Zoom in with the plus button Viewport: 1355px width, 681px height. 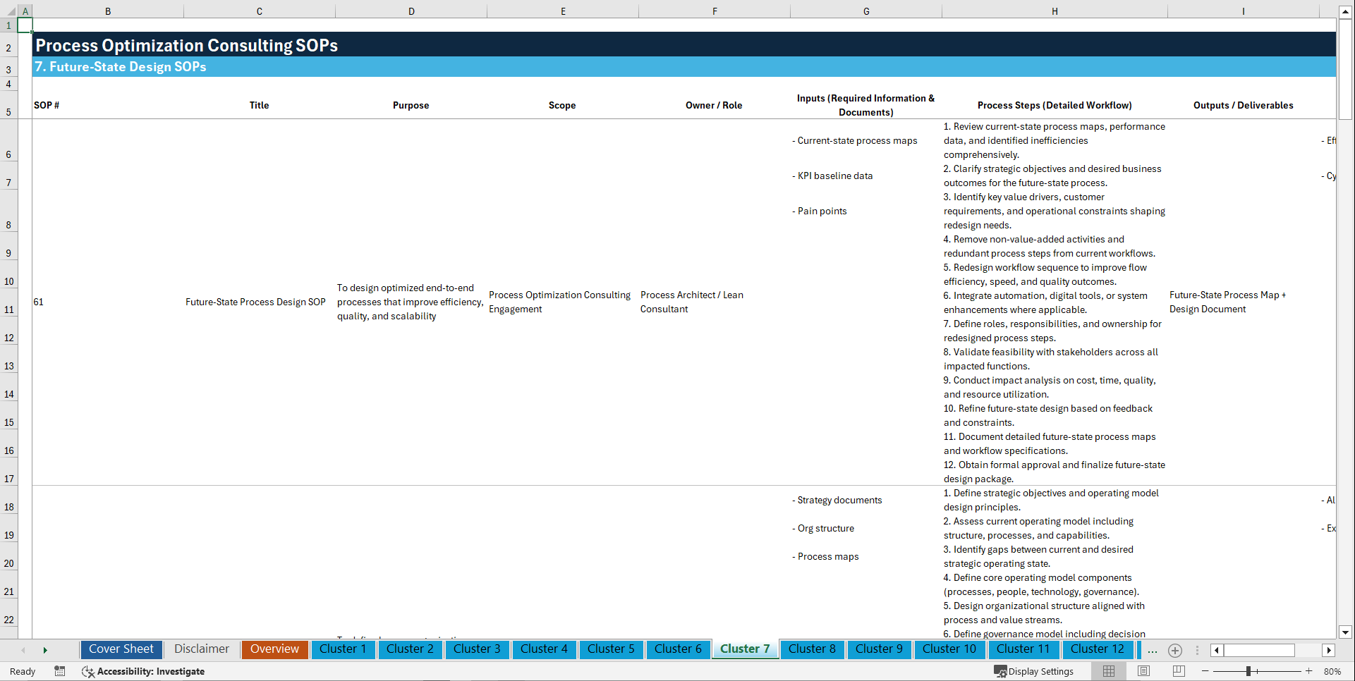(x=1309, y=671)
